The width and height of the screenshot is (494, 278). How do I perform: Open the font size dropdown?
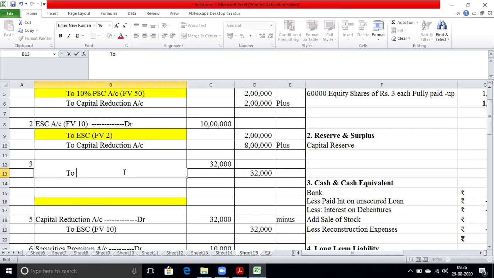tap(110, 25)
